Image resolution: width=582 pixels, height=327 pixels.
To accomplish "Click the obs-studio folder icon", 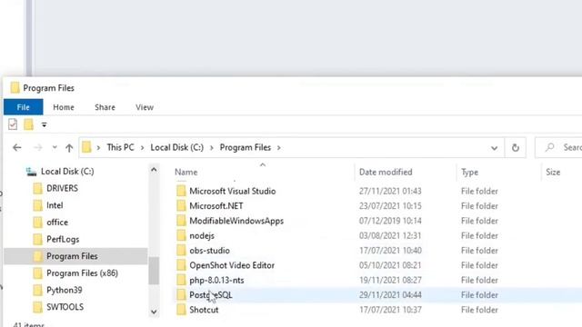I will tap(181, 251).
